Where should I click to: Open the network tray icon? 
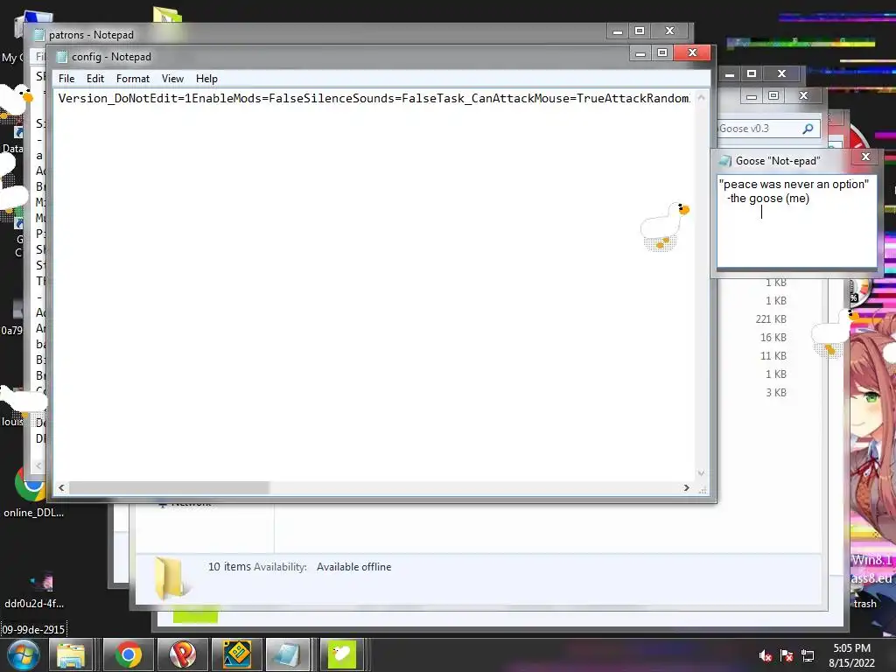pyautogui.click(x=808, y=655)
